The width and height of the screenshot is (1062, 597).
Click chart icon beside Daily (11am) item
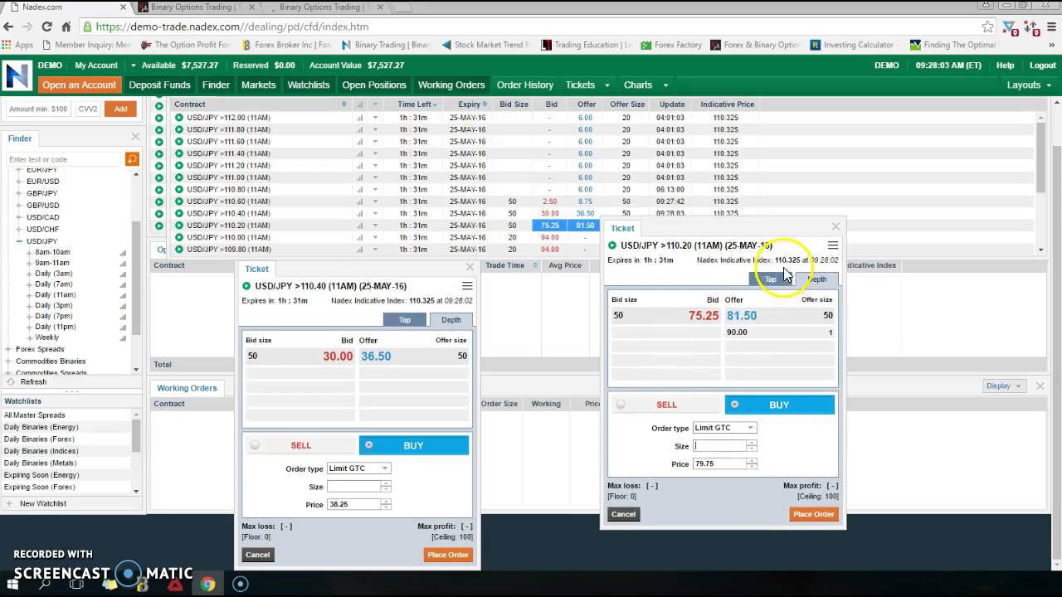coord(123,295)
